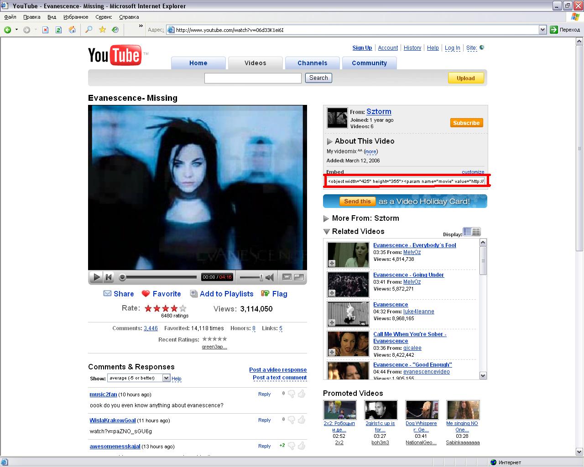Collapse Related Videos section

[x=326, y=231]
